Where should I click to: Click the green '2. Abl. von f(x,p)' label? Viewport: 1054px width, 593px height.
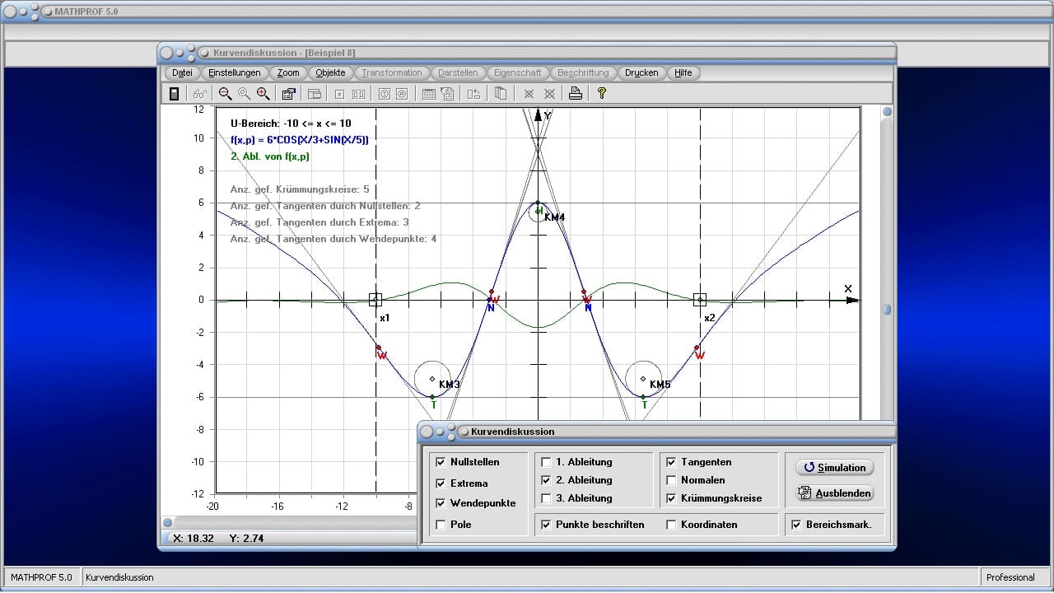pyautogui.click(x=270, y=156)
